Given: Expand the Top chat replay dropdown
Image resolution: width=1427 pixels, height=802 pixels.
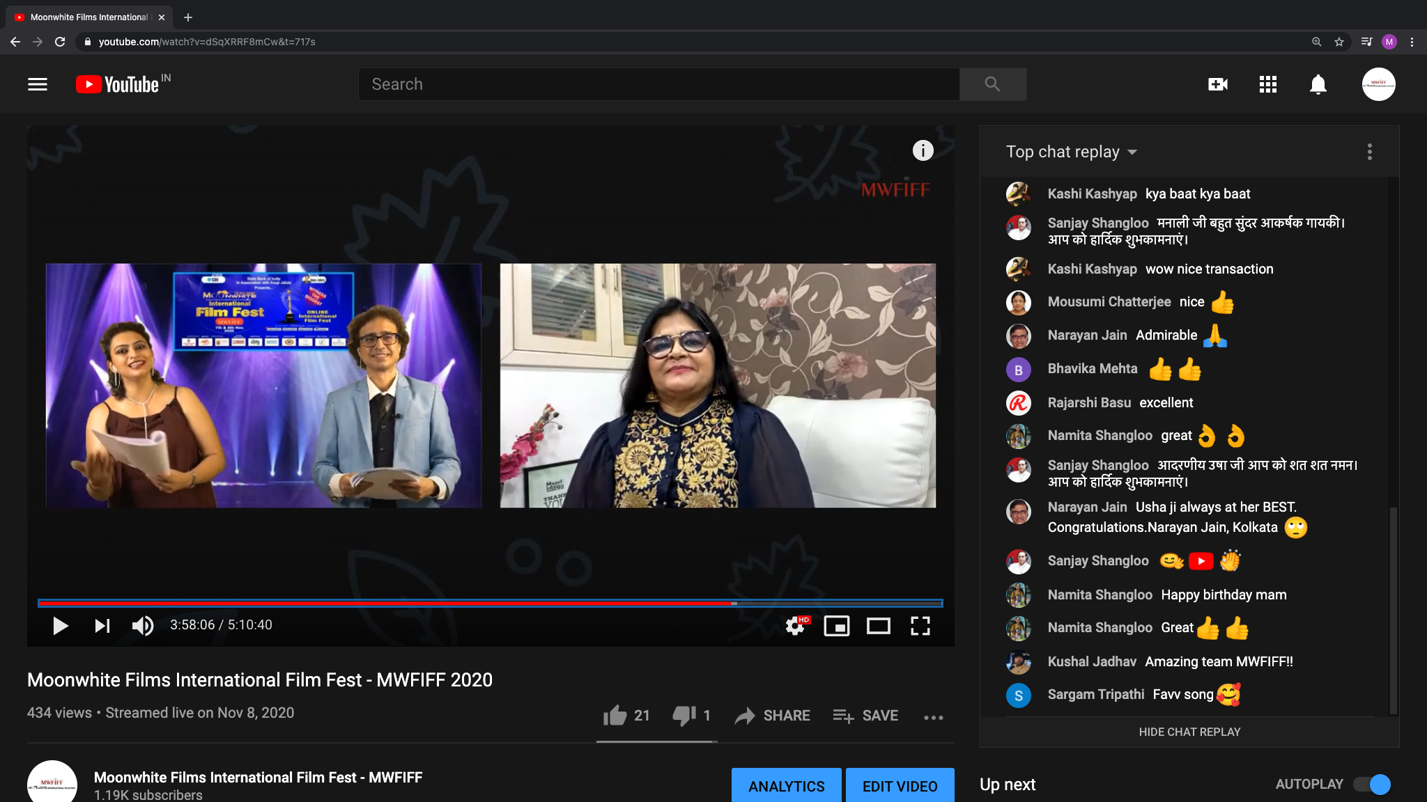Looking at the screenshot, I should [1072, 152].
